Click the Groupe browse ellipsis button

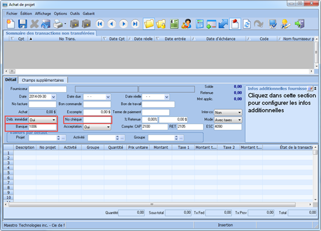(x=181, y=138)
